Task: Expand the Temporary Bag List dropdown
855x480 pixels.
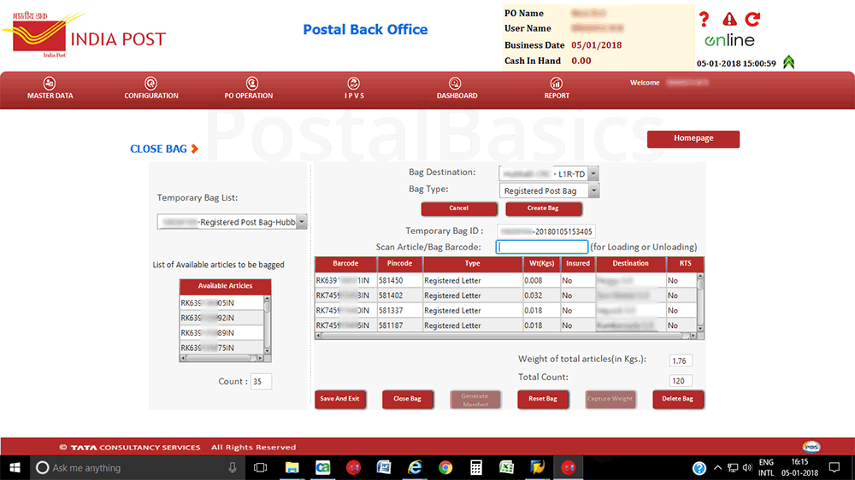Action: (301, 222)
